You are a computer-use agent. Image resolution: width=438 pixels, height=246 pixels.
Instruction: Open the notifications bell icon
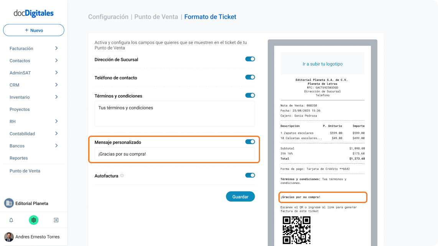click(11, 220)
